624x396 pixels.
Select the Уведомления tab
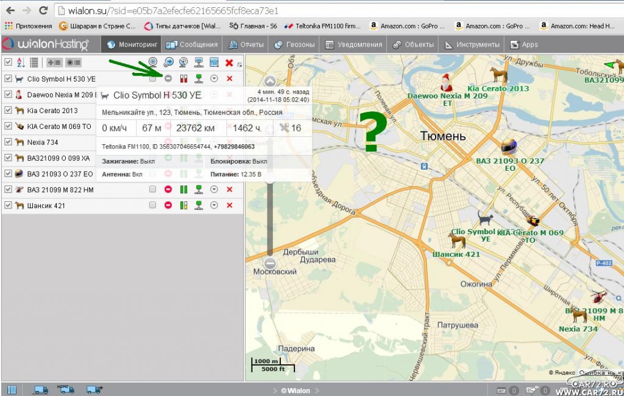point(353,44)
